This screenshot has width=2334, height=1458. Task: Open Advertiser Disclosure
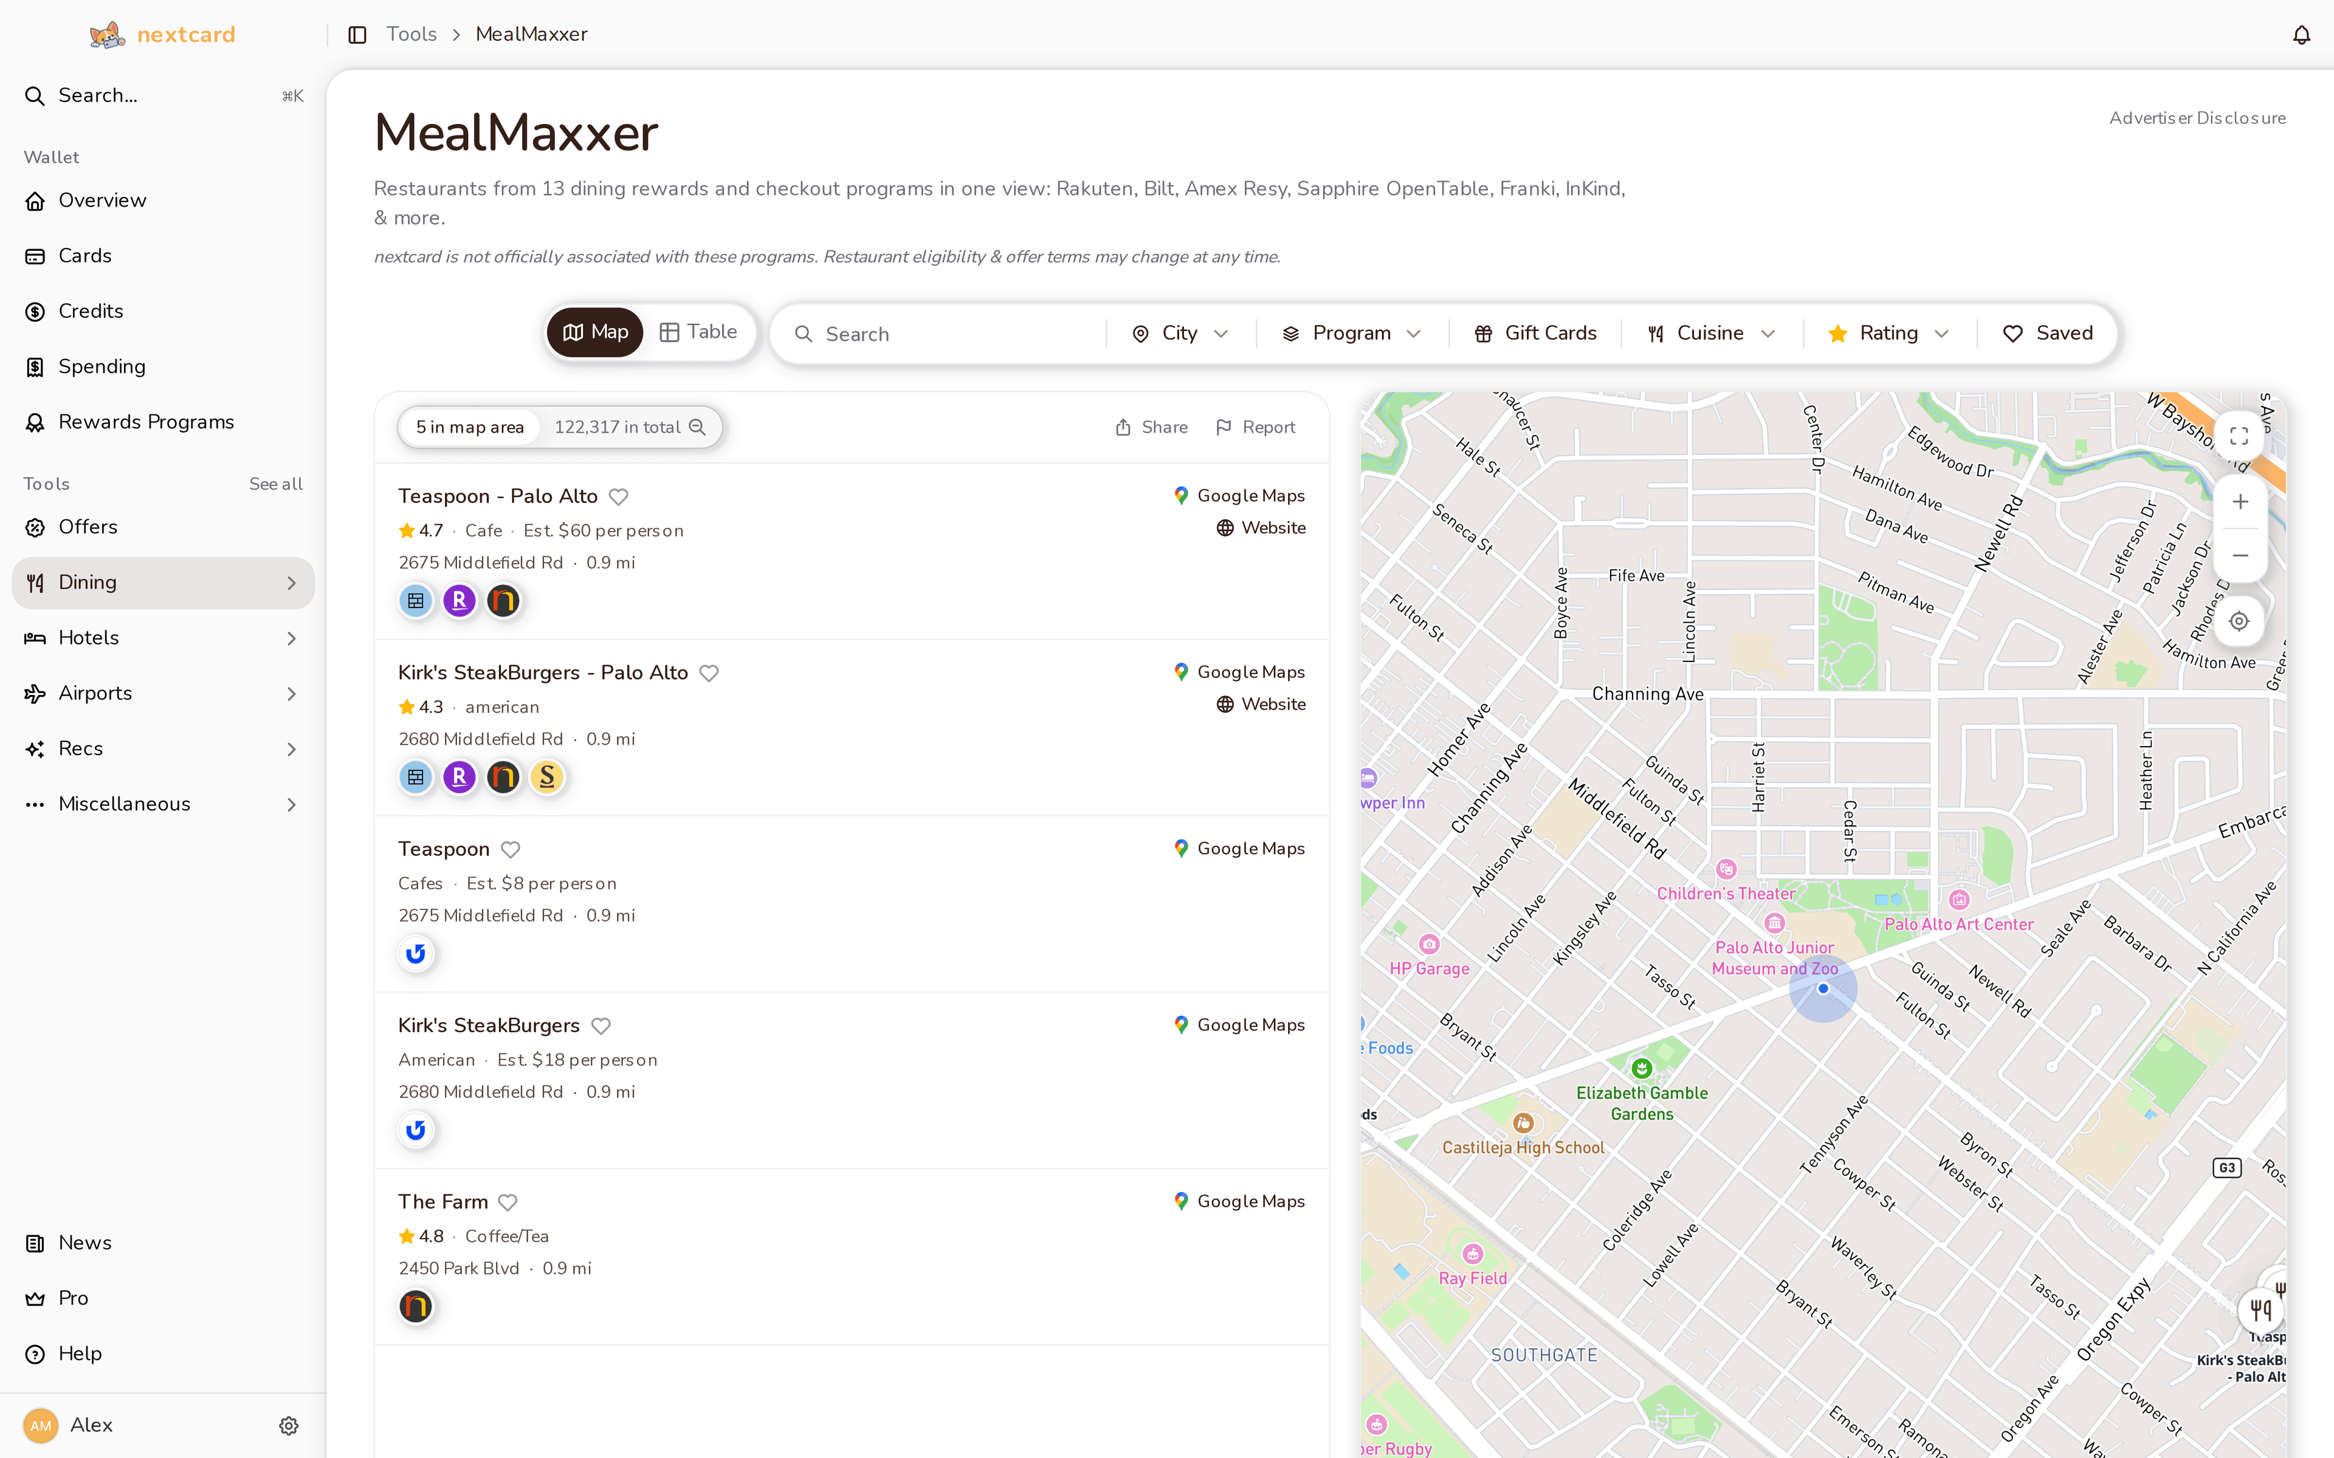click(2197, 118)
